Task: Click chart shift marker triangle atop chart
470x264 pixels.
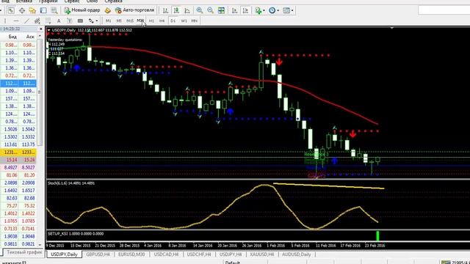Action: click(391, 28)
